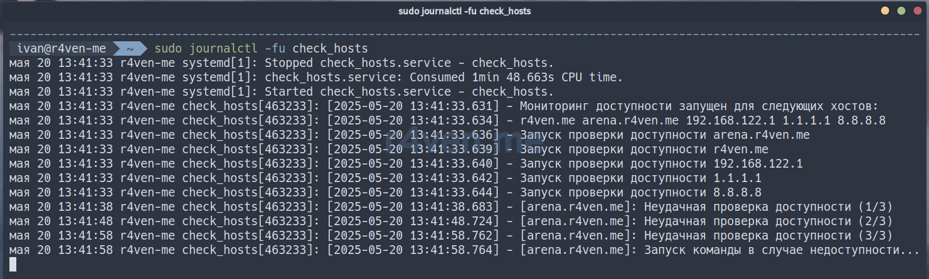Click the terminal cursor block on the last line
This screenshot has width=929, height=279.
click(13, 264)
